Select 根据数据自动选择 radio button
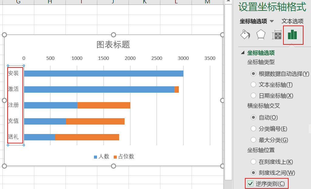The image size is (311, 189). pos(253,74)
